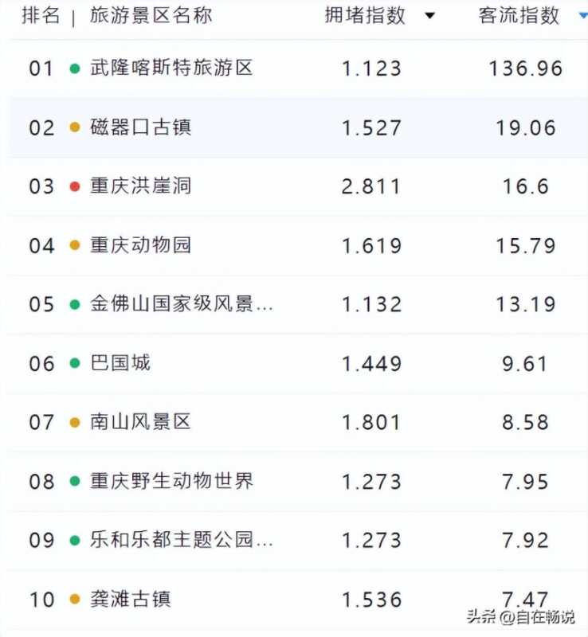The width and height of the screenshot is (588, 637).
Task: Click the 拥堵指数 column header text
Action: [365, 15]
